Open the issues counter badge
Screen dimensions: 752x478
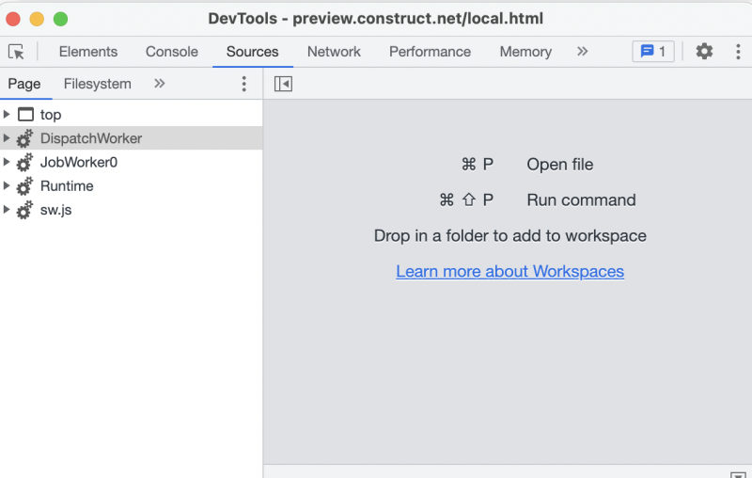pos(653,52)
